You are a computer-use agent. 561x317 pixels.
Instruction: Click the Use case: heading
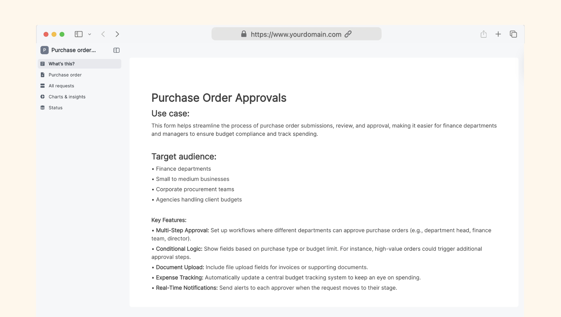click(x=170, y=114)
